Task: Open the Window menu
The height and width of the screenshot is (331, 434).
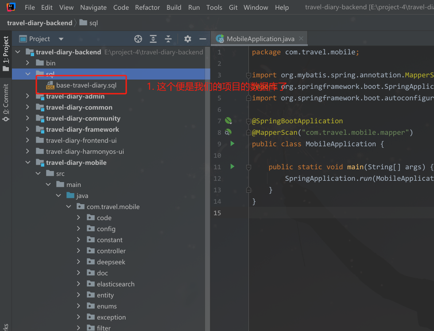Action: (256, 8)
